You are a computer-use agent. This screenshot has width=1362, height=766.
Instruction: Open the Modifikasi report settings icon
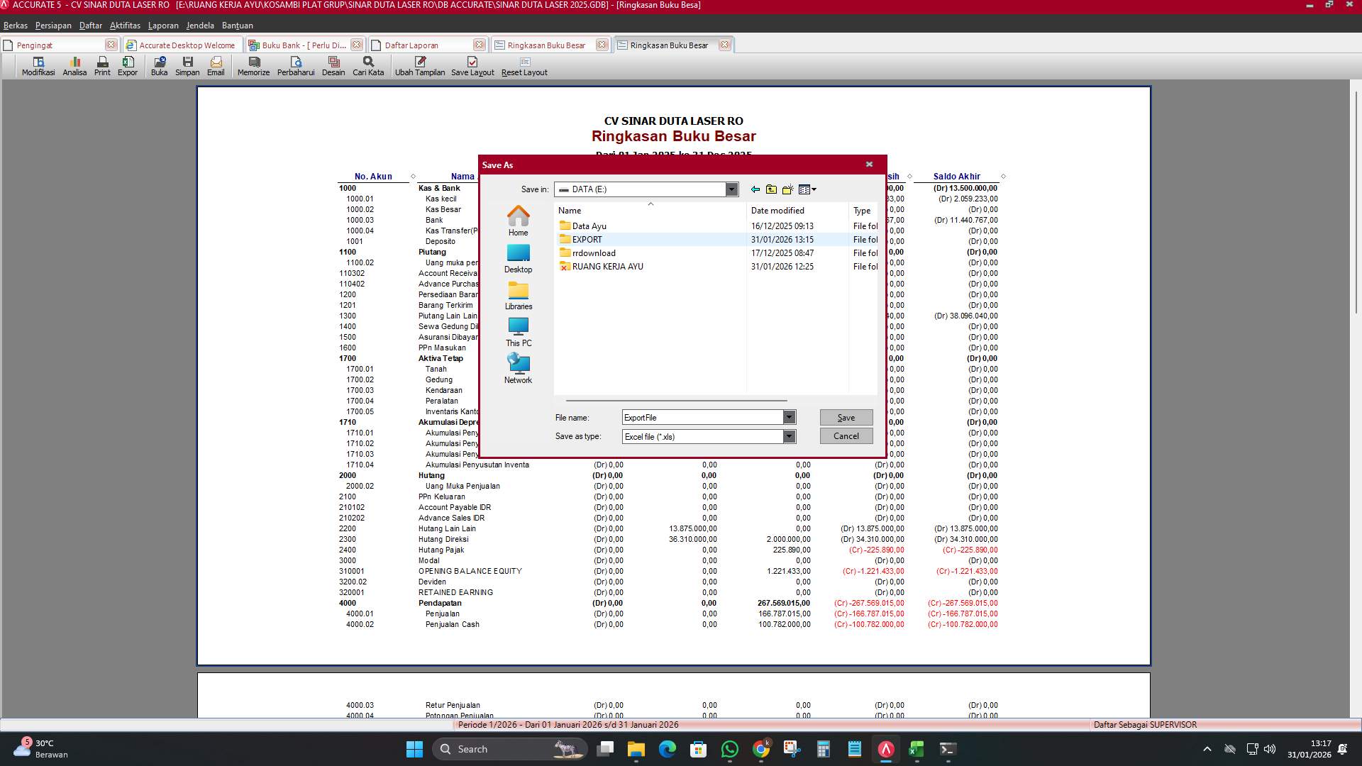click(x=38, y=65)
